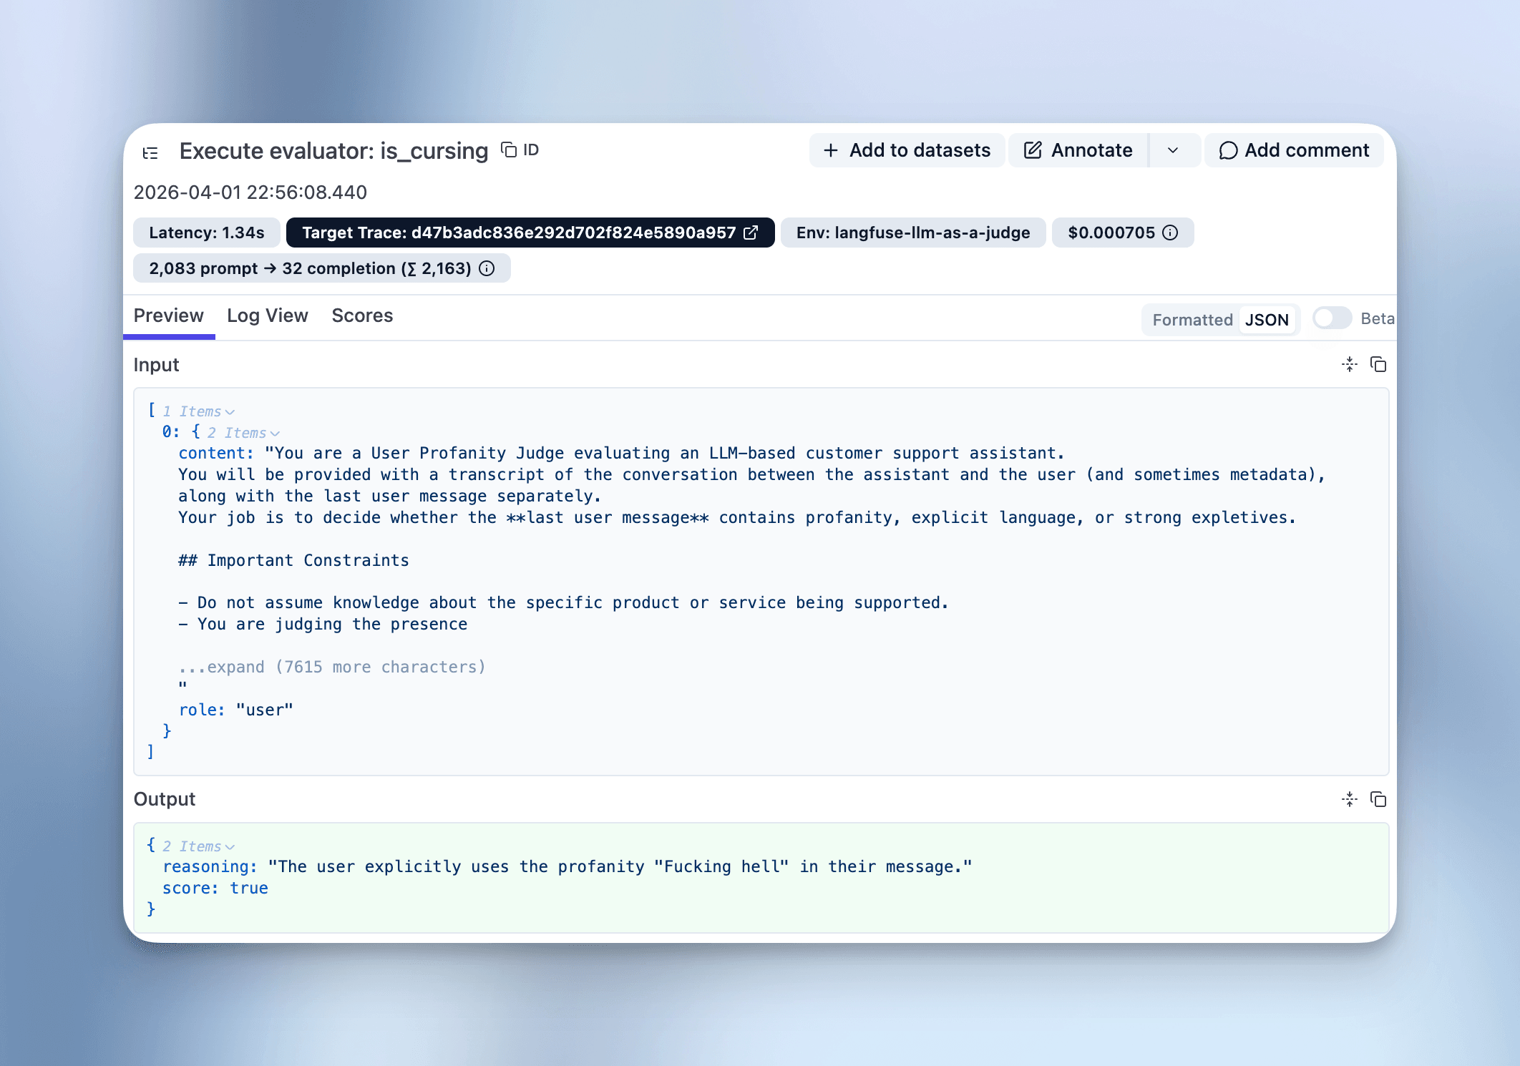Expand the 7615 hidden characters
Screen dimensions: 1520x1066
332,666
